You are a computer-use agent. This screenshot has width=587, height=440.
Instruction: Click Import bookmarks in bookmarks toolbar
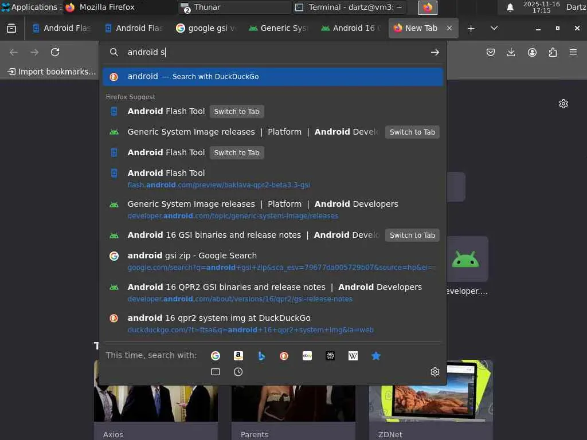(x=52, y=72)
